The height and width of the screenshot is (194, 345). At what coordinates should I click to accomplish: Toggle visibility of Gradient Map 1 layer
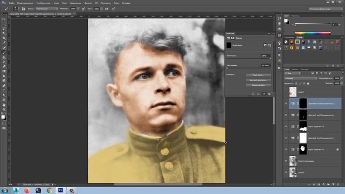click(x=286, y=149)
